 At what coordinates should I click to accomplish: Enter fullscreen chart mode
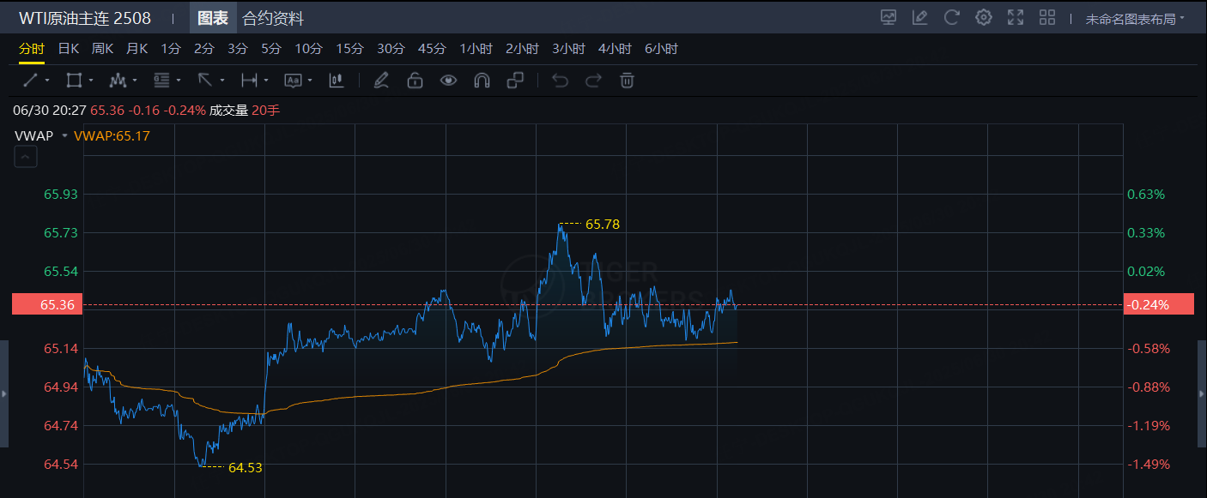[x=1016, y=17]
